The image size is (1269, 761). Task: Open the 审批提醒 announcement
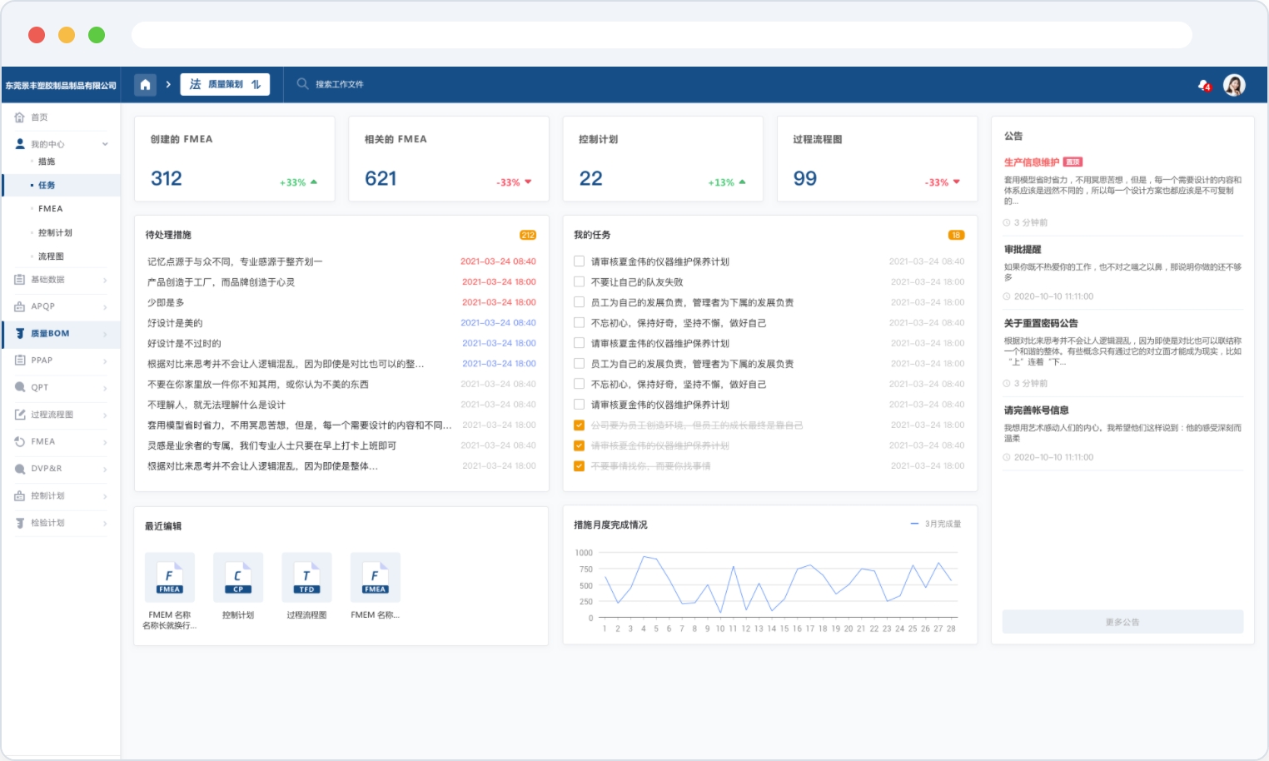coord(1022,249)
